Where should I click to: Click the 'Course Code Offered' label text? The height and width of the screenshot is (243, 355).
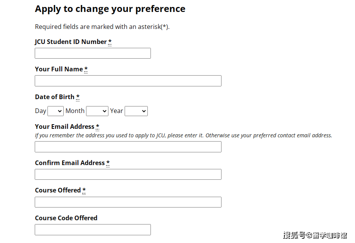coord(66,218)
